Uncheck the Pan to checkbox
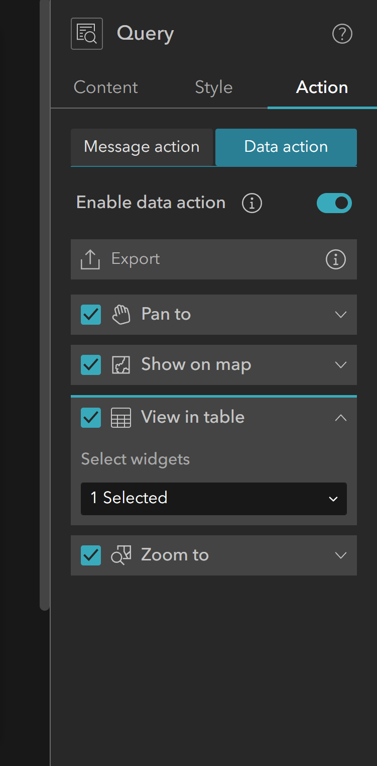377x766 pixels. pyautogui.click(x=91, y=315)
